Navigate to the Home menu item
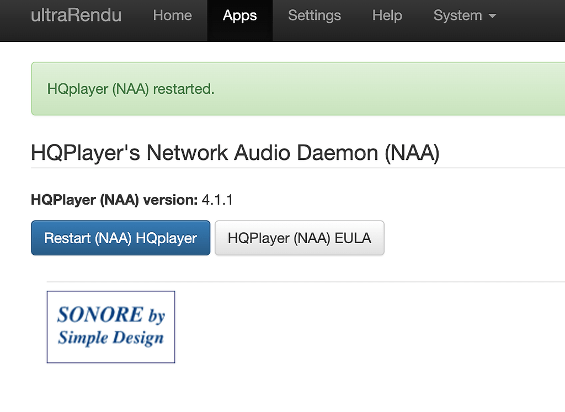 tap(172, 15)
